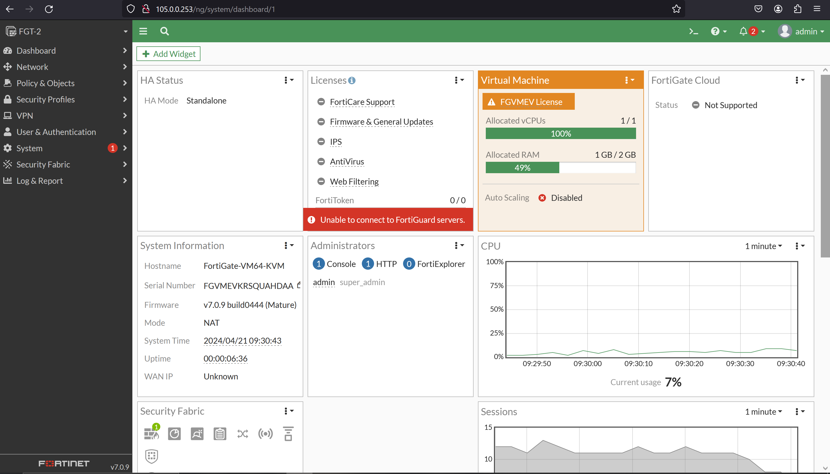830x474 pixels.
Task: Expand Log & Report menu
Action: tap(66, 181)
